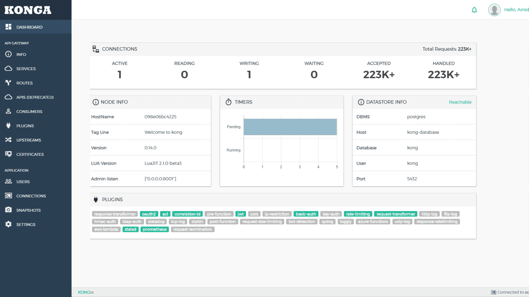Click the Settings gear icon
The image size is (529, 297).
click(x=8, y=224)
